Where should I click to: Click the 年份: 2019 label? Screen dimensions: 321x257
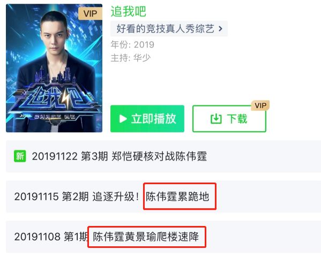[132, 44]
